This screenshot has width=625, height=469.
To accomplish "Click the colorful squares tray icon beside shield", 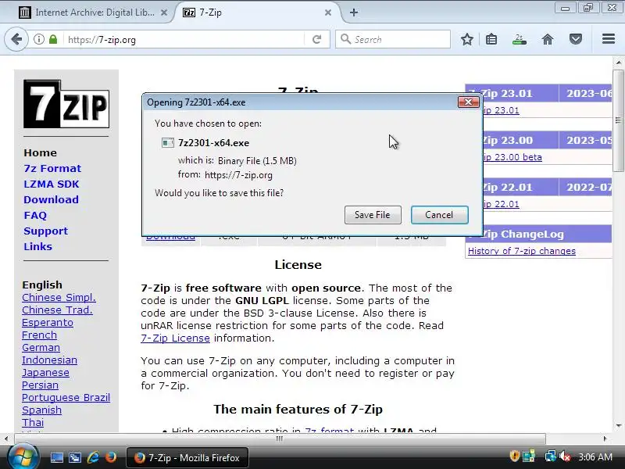I will [x=529, y=456].
